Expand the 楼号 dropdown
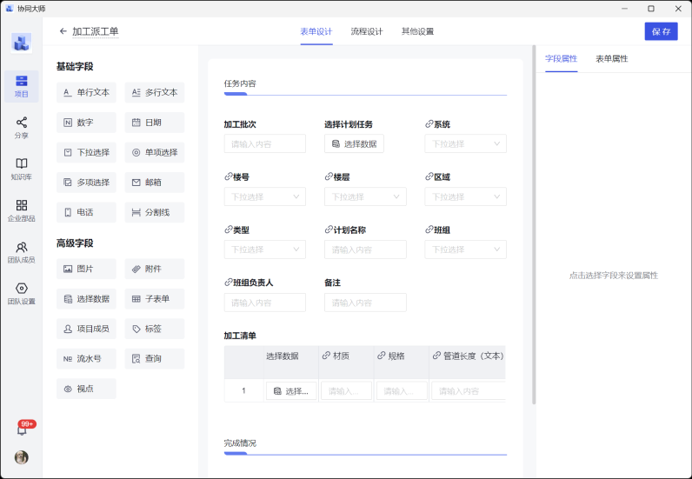This screenshot has width=692, height=479. (264, 196)
